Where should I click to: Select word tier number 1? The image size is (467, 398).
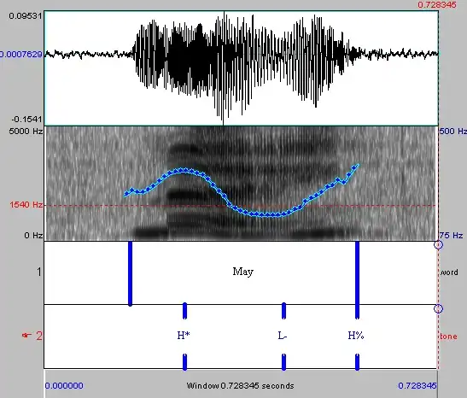click(38, 272)
